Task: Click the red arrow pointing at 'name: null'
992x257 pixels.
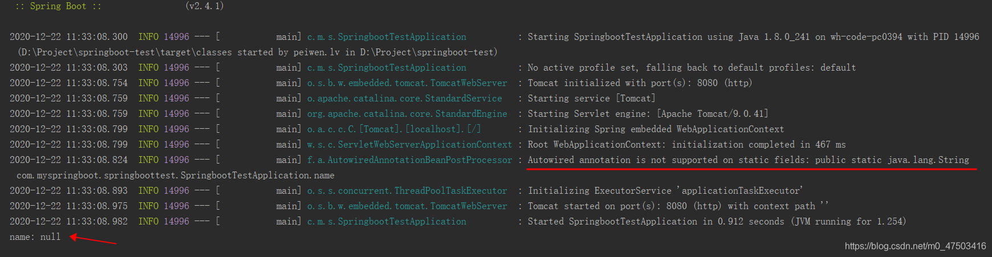Action: (93, 239)
